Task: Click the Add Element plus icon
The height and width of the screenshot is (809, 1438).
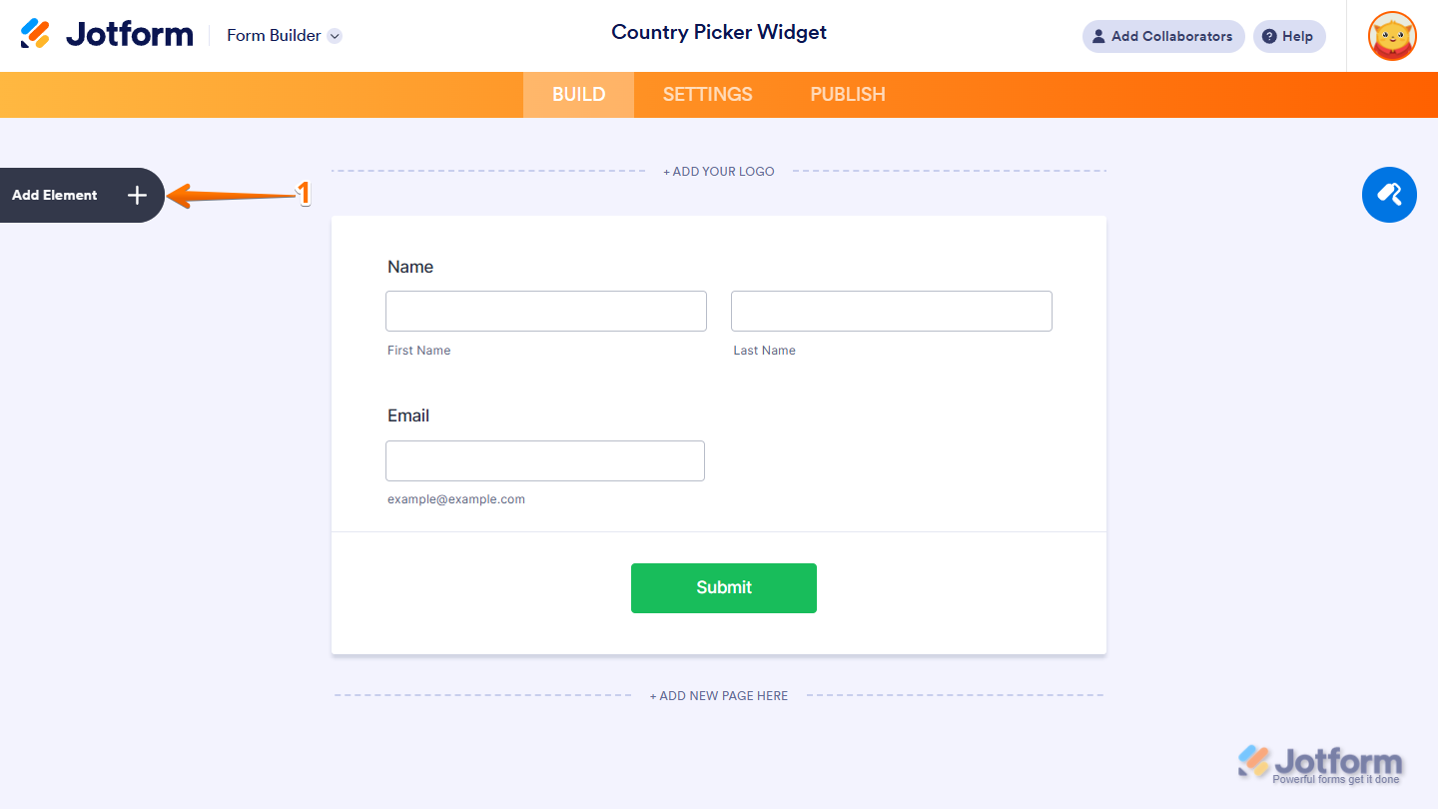Action: coord(137,195)
